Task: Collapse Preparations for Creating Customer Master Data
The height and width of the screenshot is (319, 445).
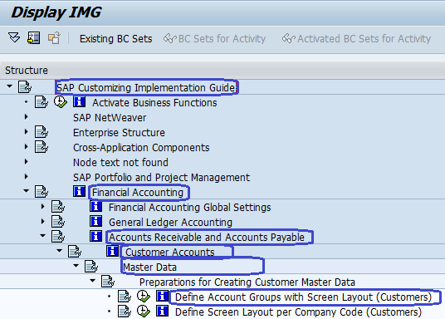Action: click(92, 281)
